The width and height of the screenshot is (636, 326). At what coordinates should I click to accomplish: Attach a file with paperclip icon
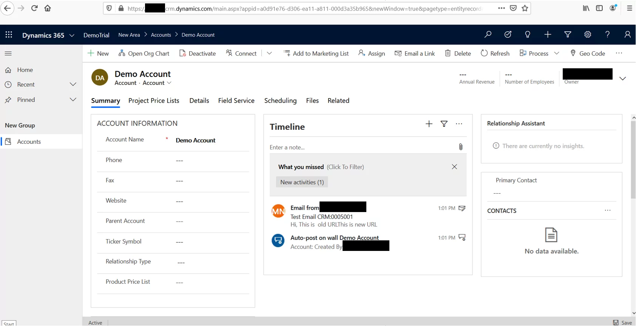[x=461, y=147]
